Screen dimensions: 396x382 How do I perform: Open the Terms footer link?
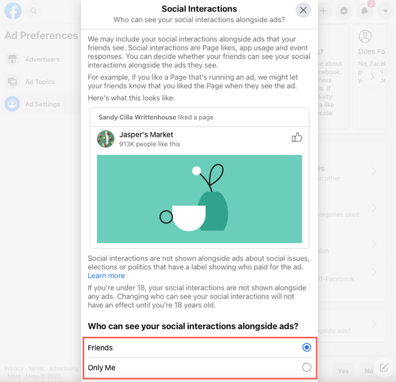tap(36, 369)
